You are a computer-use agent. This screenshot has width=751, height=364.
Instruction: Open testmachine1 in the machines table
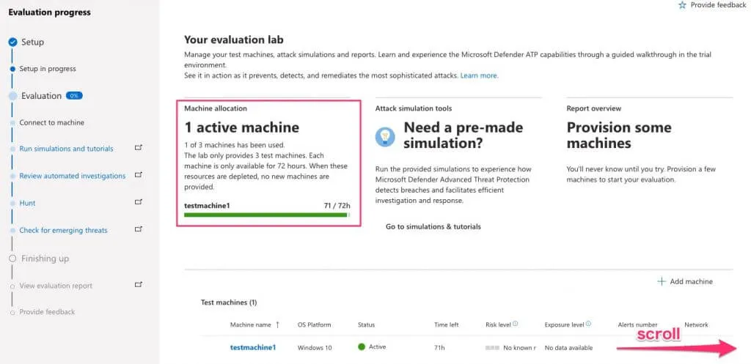tap(252, 346)
